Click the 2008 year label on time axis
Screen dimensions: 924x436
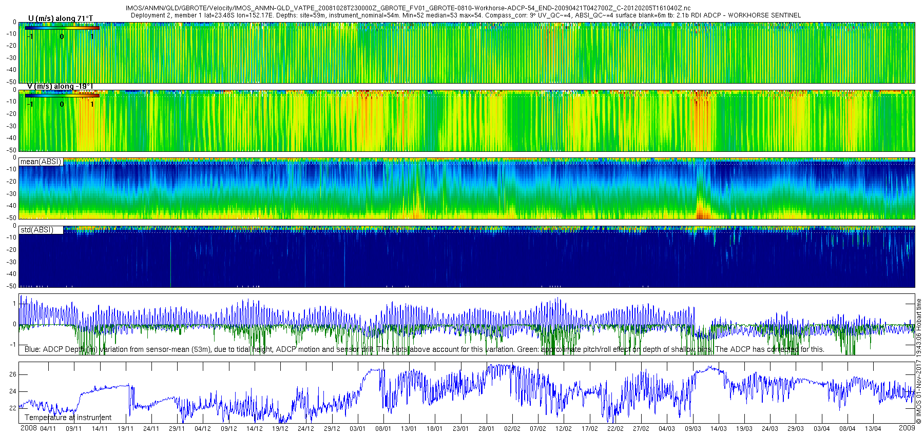(28, 428)
